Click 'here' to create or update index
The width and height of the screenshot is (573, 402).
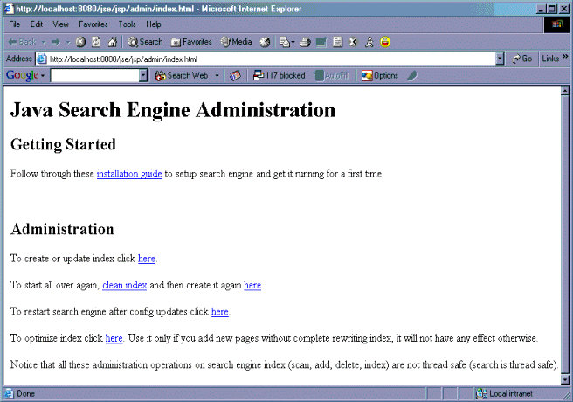click(147, 259)
